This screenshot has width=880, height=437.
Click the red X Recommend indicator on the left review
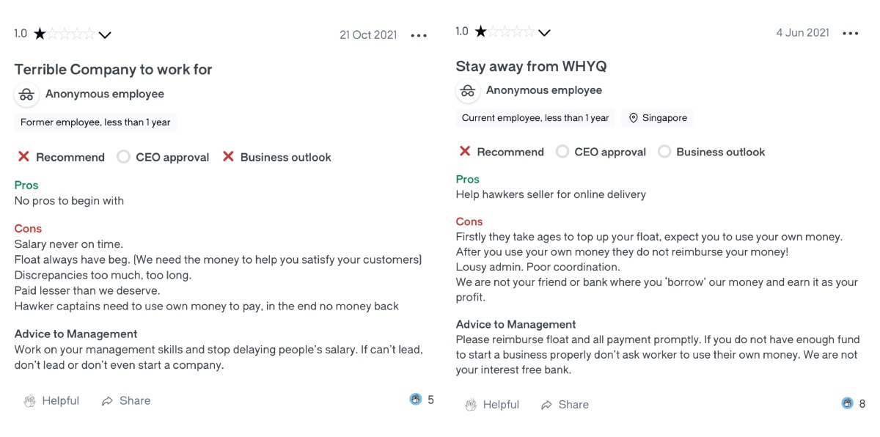[23, 157]
